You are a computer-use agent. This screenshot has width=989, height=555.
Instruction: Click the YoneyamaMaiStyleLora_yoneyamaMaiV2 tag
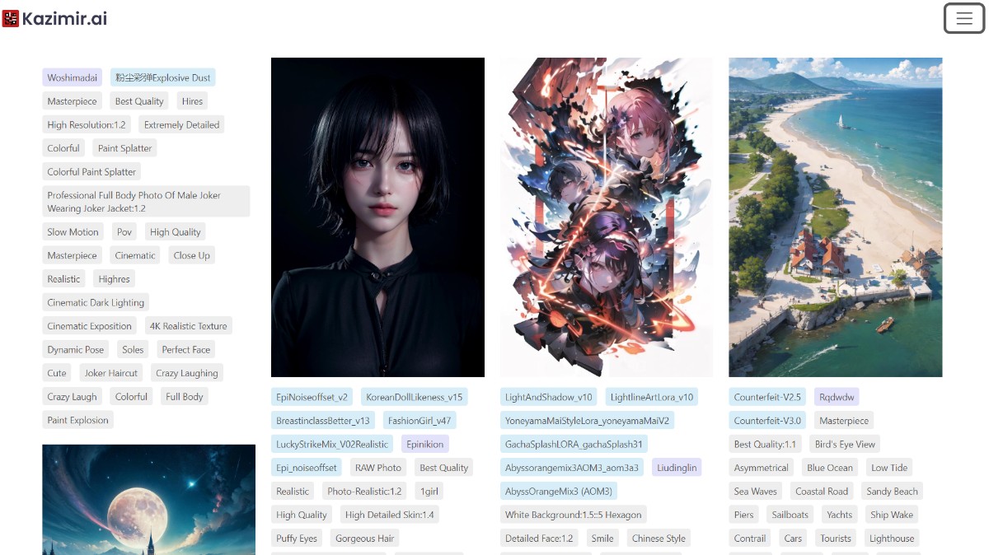[x=588, y=421]
